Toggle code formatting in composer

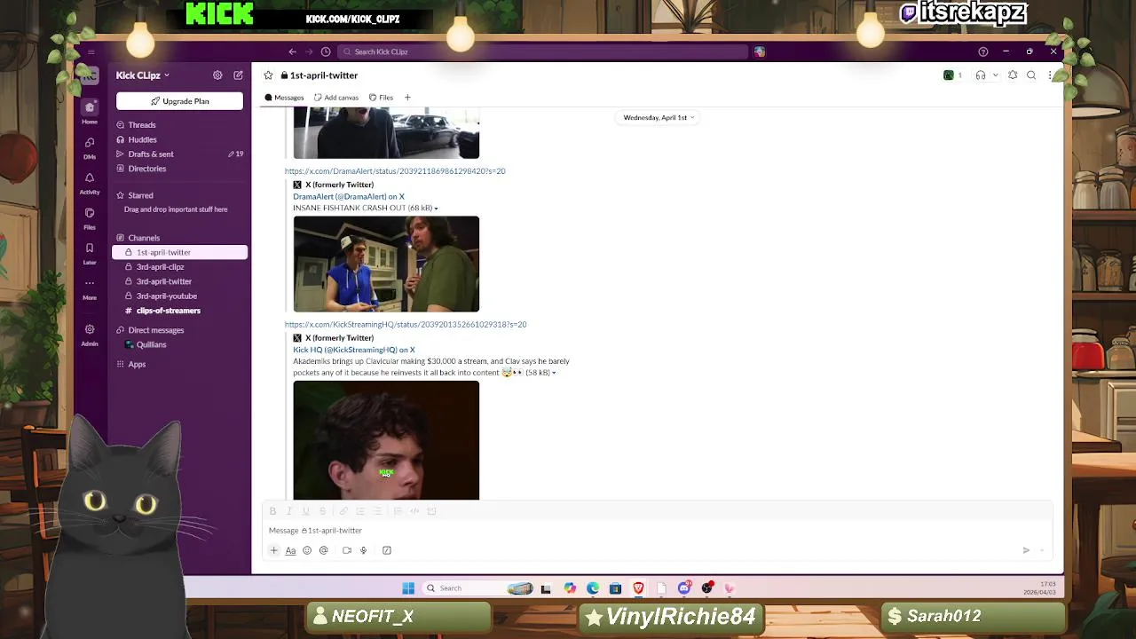[x=414, y=511]
